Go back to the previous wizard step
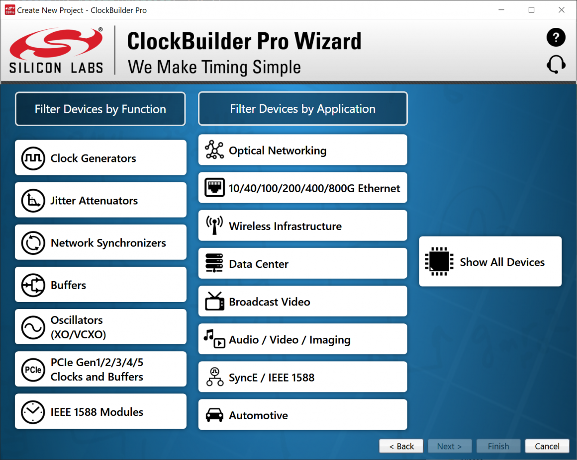Image resolution: width=577 pixels, height=460 pixels. 401,446
